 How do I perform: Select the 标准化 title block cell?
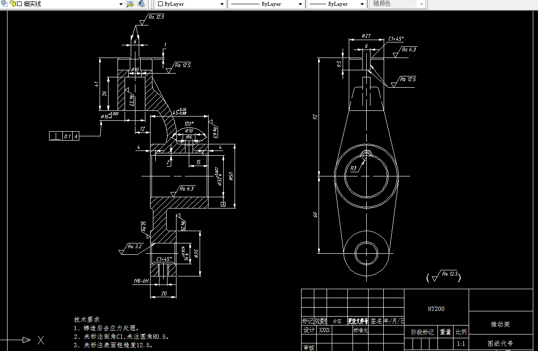click(360, 330)
